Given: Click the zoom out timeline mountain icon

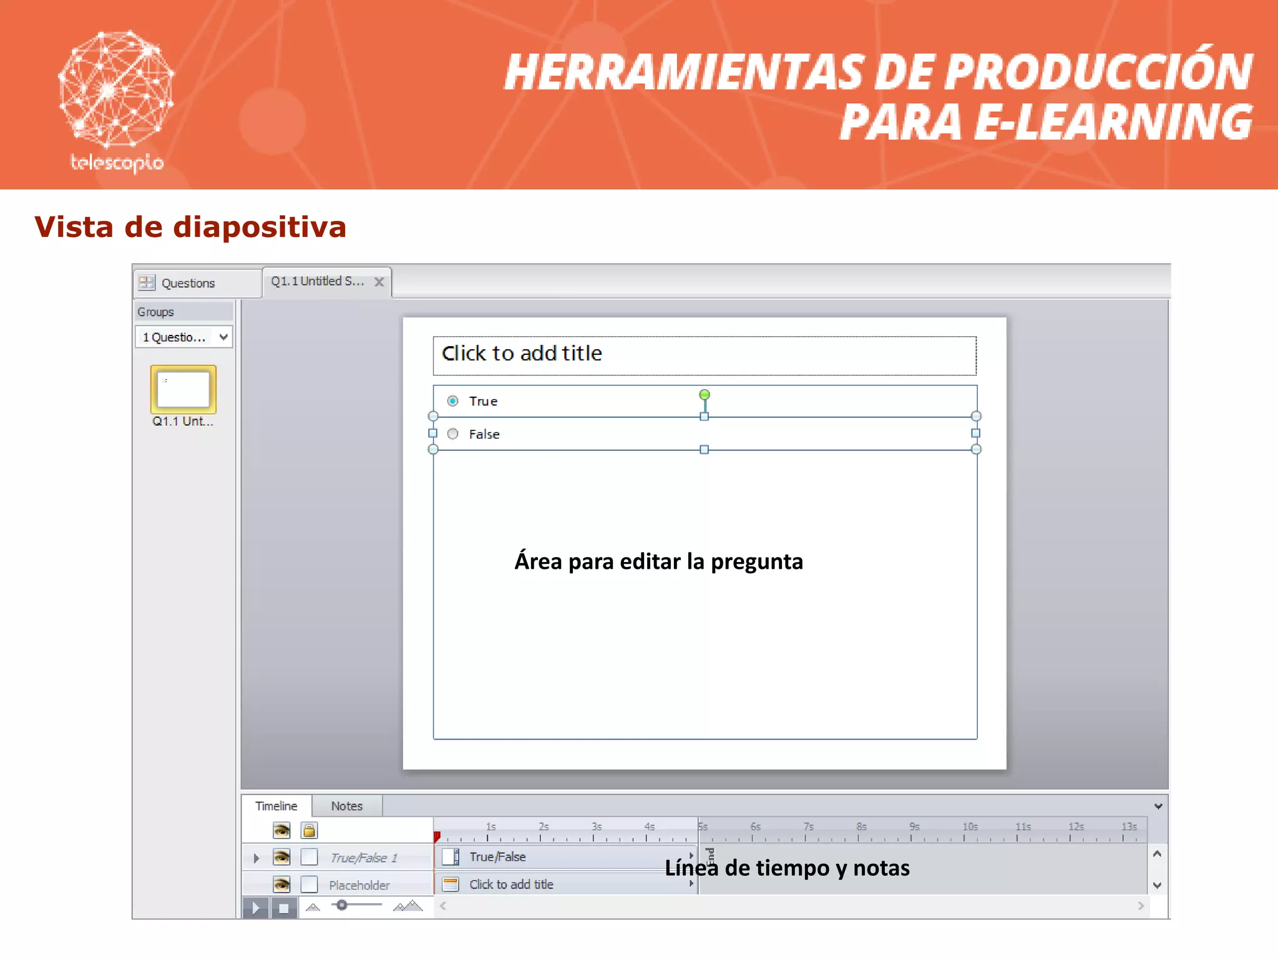Looking at the screenshot, I should [x=313, y=907].
